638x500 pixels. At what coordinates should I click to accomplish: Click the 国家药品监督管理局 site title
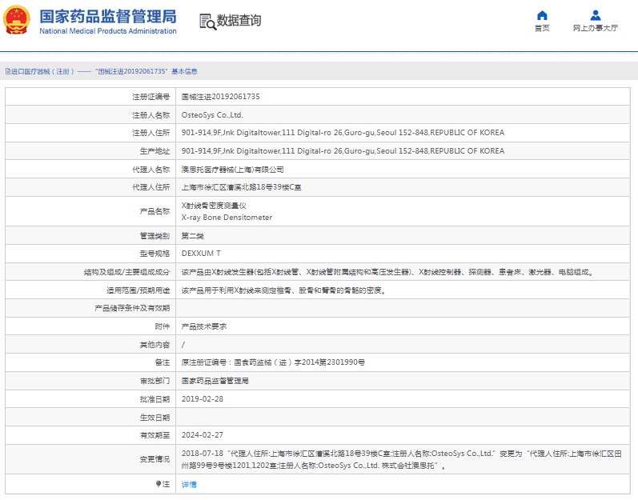coord(108,17)
